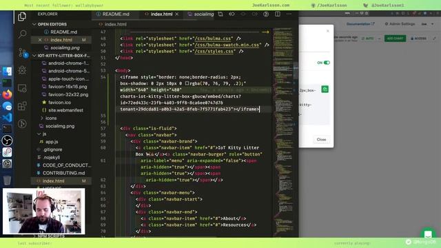Open the Extensions view

22,106
